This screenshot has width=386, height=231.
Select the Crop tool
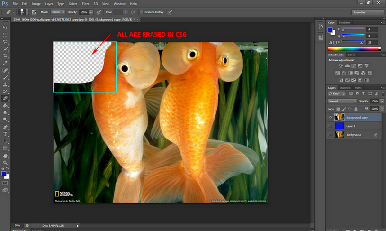point(5,55)
